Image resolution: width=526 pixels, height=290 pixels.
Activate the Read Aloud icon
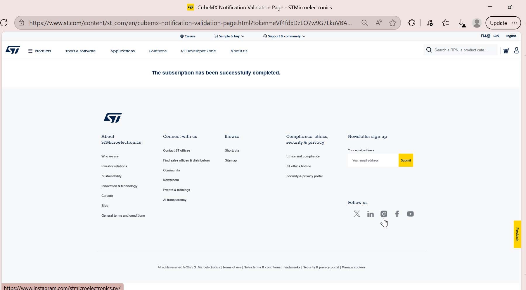(x=379, y=23)
